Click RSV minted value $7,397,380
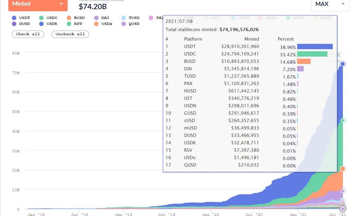The image size is (350, 216). (246, 150)
